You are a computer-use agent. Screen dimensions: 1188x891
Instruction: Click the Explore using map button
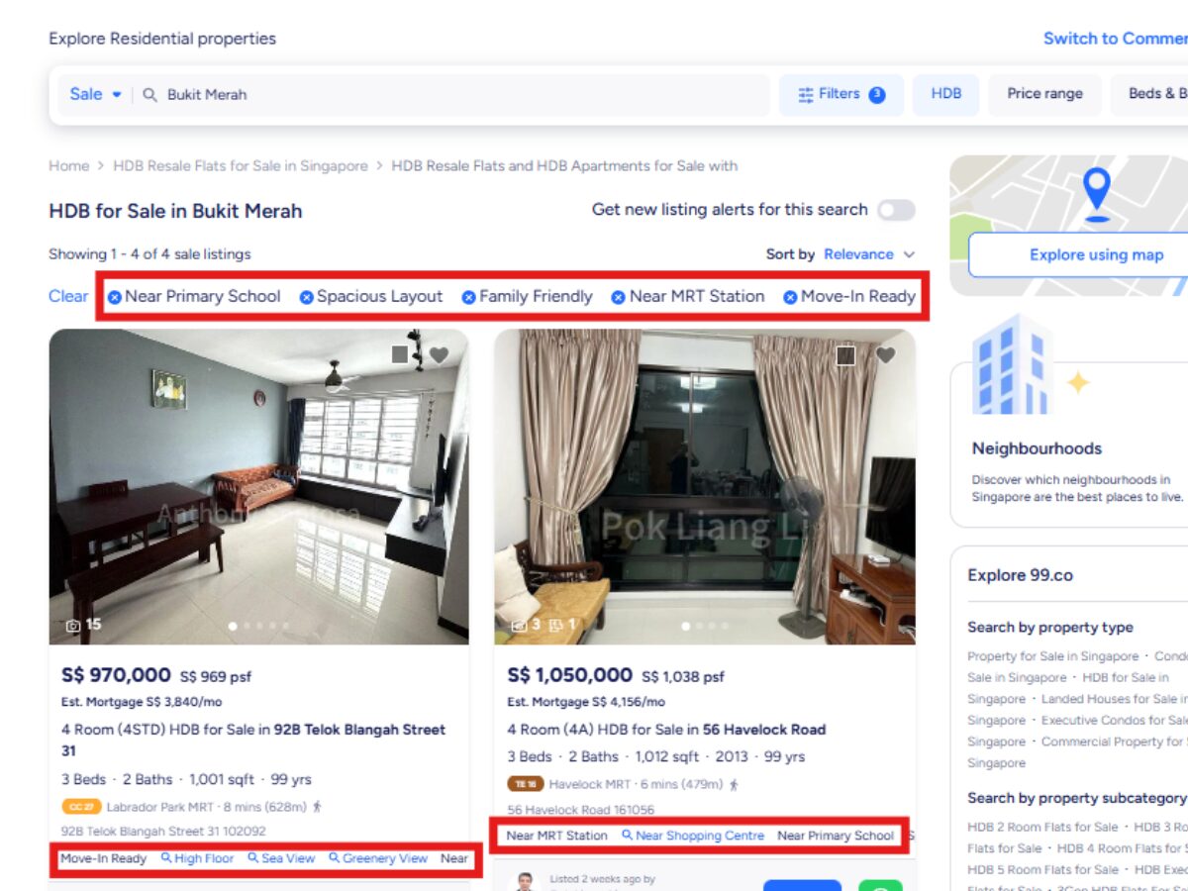click(x=1096, y=254)
